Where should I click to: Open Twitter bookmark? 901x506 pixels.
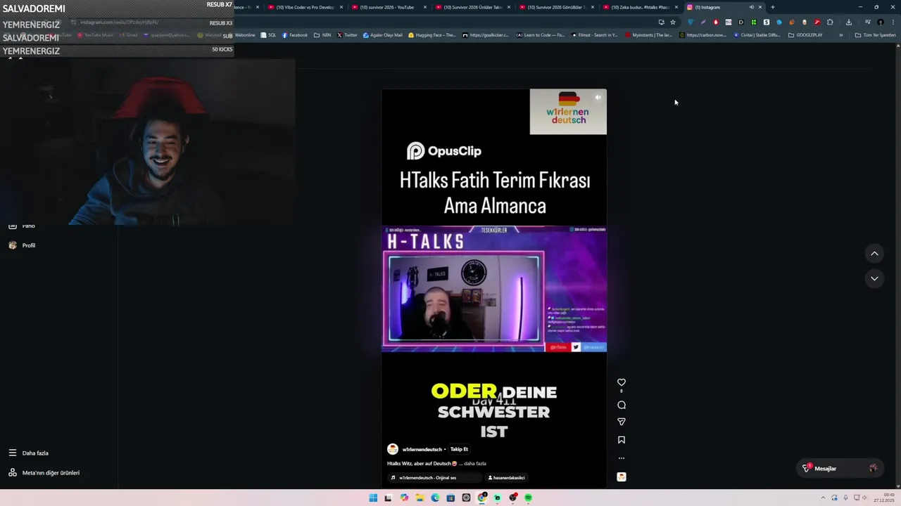tap(347, 35)
